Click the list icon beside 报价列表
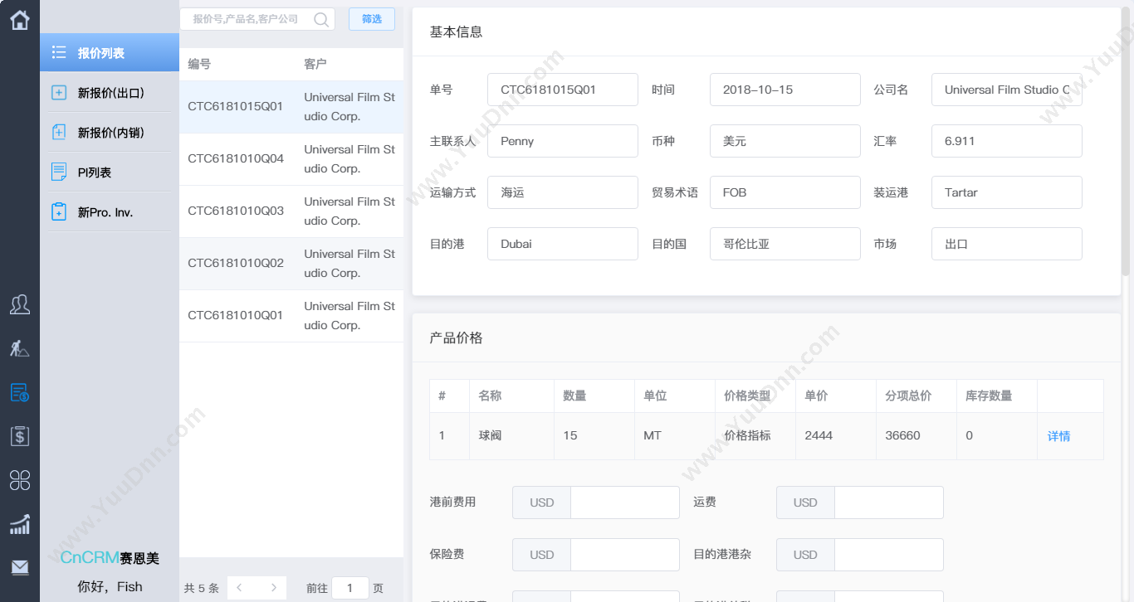 59,53
